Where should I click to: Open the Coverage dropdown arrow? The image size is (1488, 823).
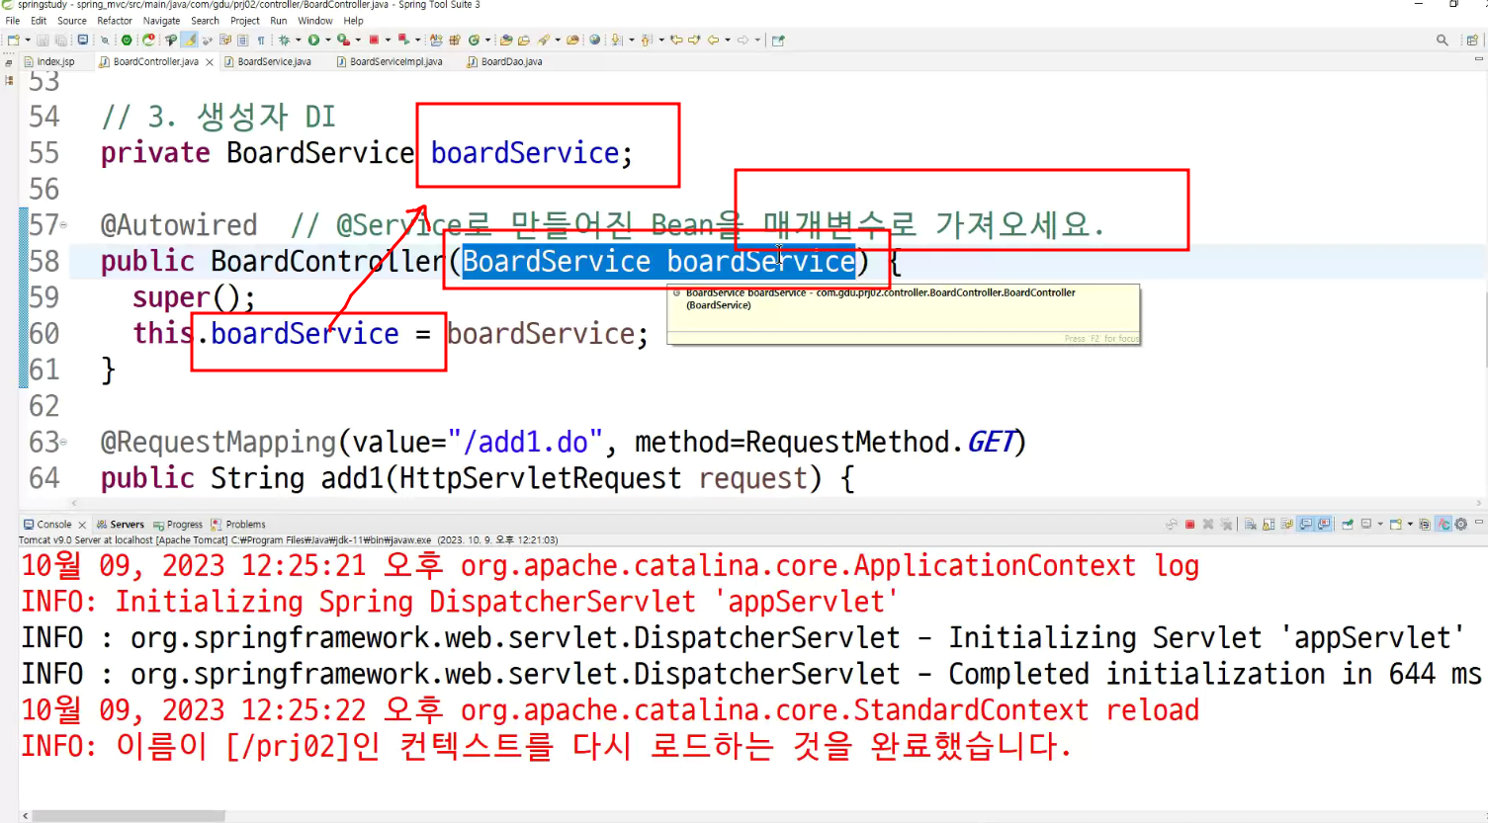click(358, 41)
